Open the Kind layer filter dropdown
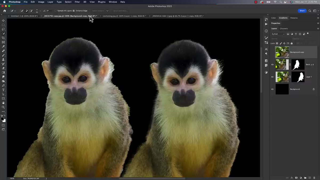This screenshot has width=320, height=180. coord(278,34)
